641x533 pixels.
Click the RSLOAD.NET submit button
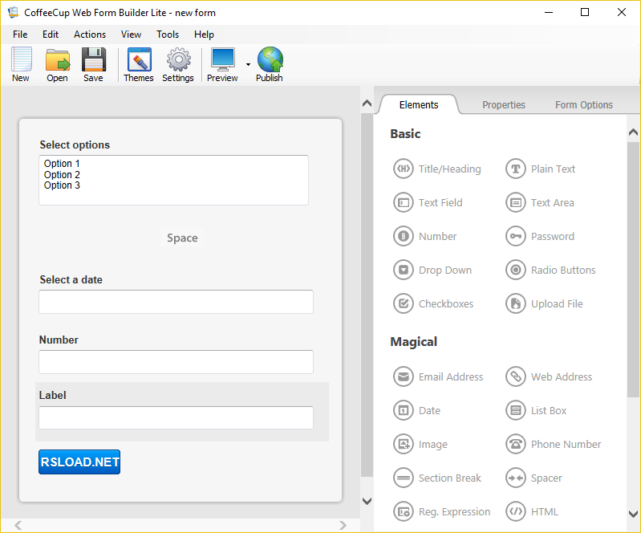pyautogui.click(x=79, y=462)
